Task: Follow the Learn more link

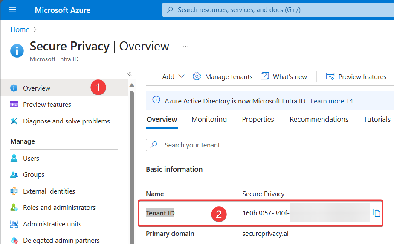Action: click(327, 101)
